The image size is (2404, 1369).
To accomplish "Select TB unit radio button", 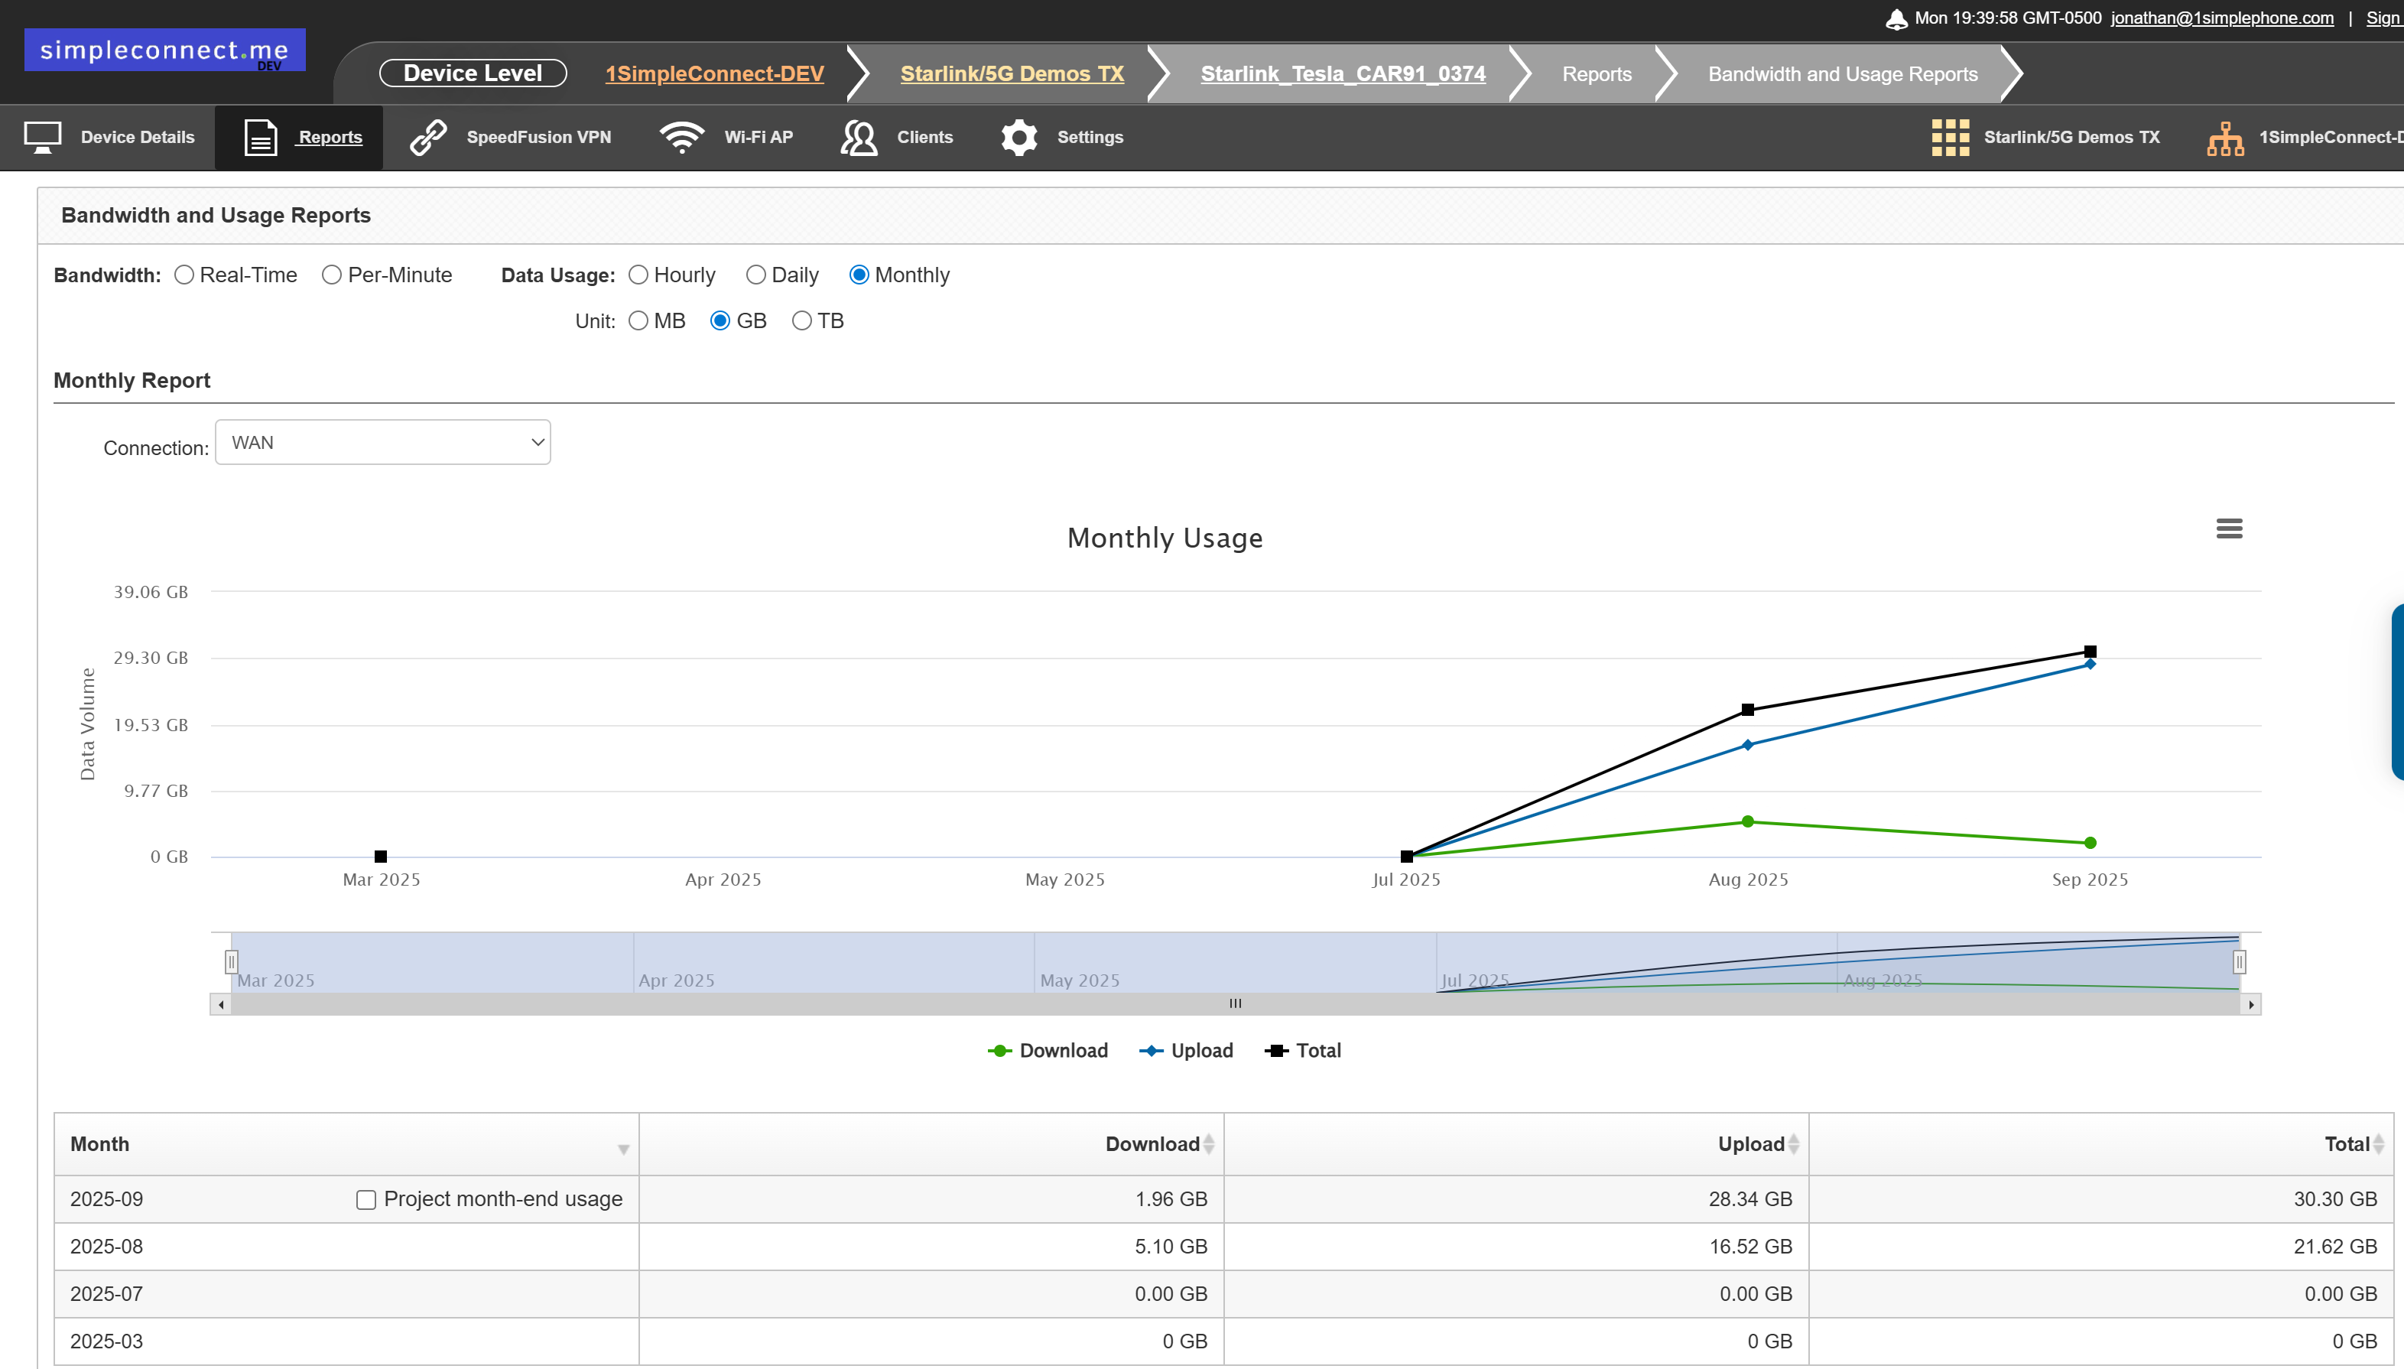I will [x=801, y=320].
